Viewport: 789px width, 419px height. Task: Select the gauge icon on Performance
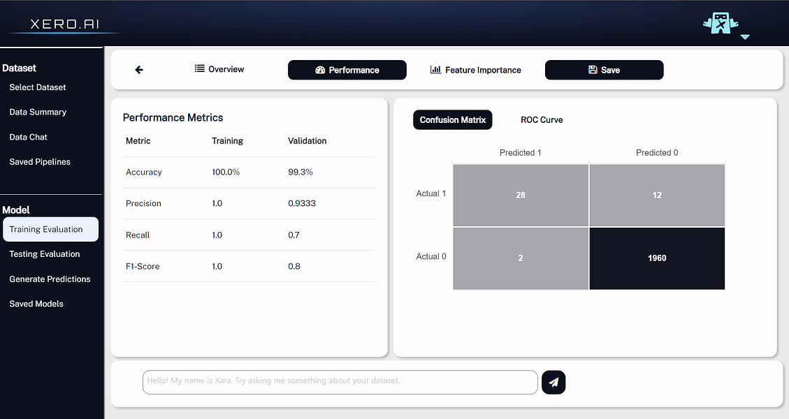321,70
